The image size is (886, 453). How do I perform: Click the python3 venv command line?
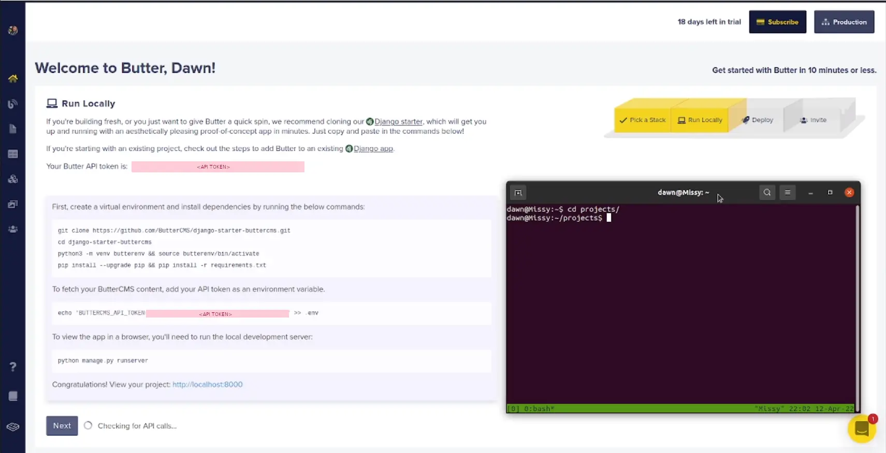[158, 254]
